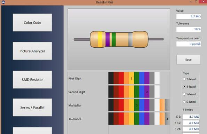Click the Temperature coeff. field
Image resolution: width=207 pixels, height=134 pixels.
(x=189, y=44)
